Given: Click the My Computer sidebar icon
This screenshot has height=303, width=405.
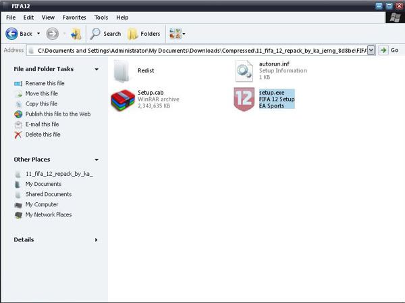Looking at the screenshot, I should 18,205.
